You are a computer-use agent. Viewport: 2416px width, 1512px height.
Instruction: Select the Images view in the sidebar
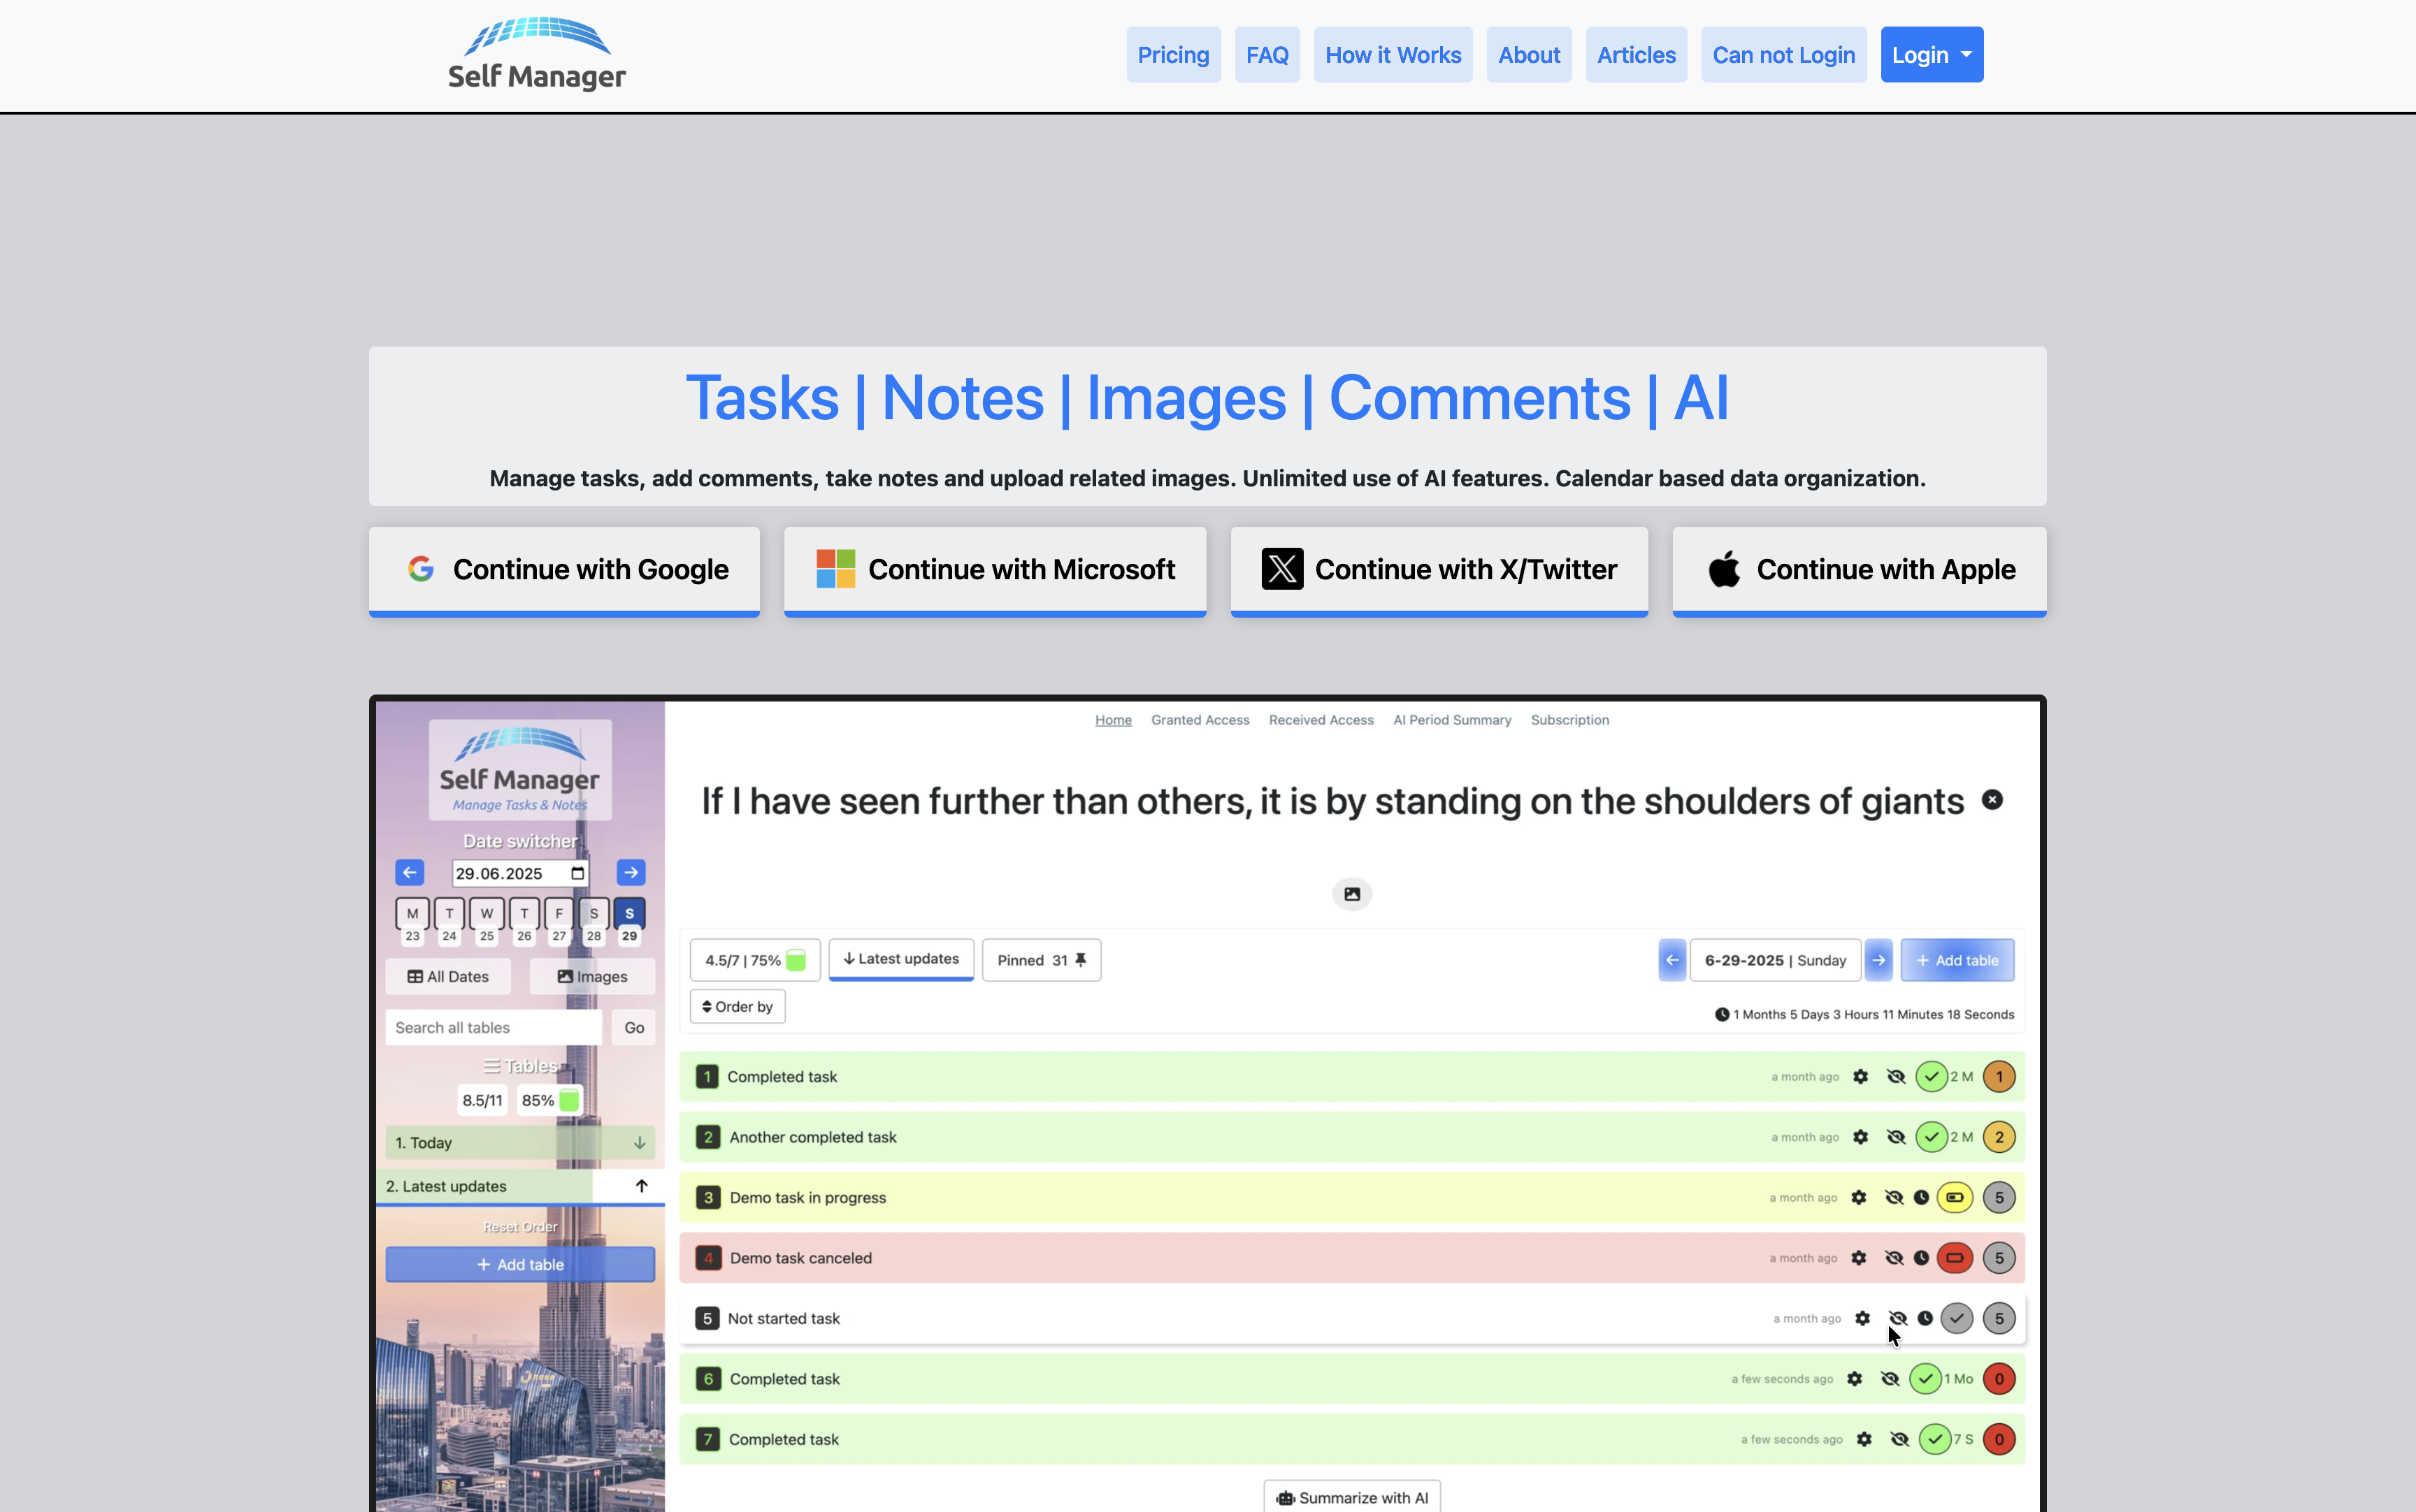[x=592, y=976]
